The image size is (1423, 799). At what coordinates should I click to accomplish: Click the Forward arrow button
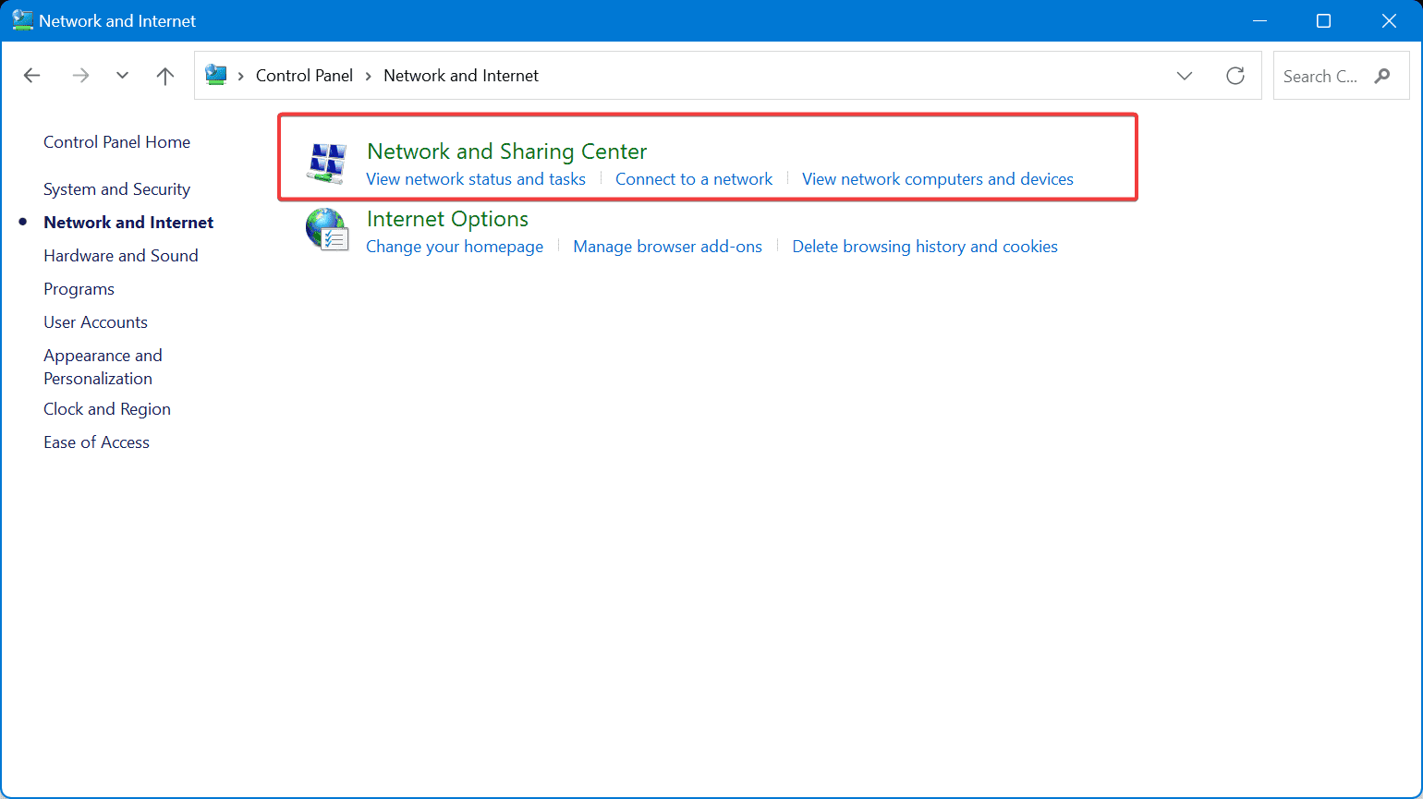pos(81,76)
